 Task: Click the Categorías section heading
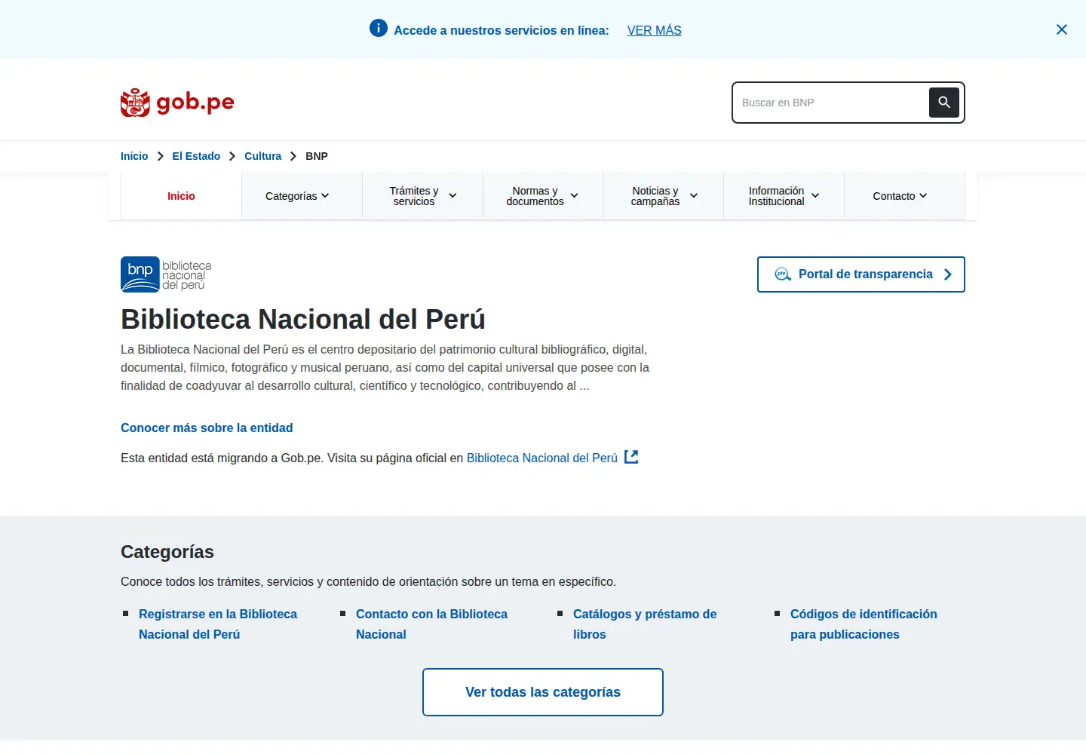point(167,552)
